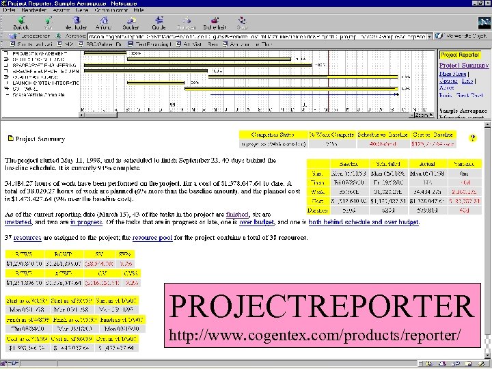Click the Gantt chart scroll left arrow

pyautogui.click(x=82, y=115)
